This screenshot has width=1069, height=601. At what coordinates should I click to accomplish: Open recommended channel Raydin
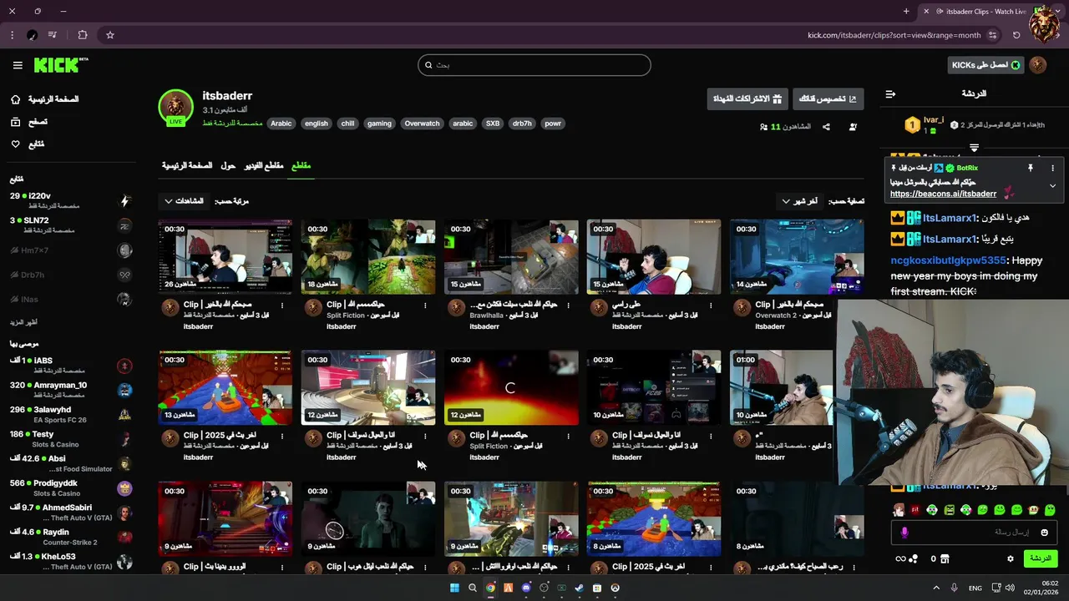pos(71,537)
